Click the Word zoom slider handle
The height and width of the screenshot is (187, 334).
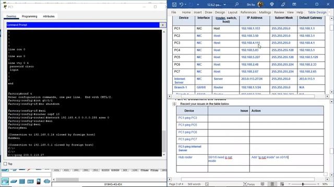[303, 184]
